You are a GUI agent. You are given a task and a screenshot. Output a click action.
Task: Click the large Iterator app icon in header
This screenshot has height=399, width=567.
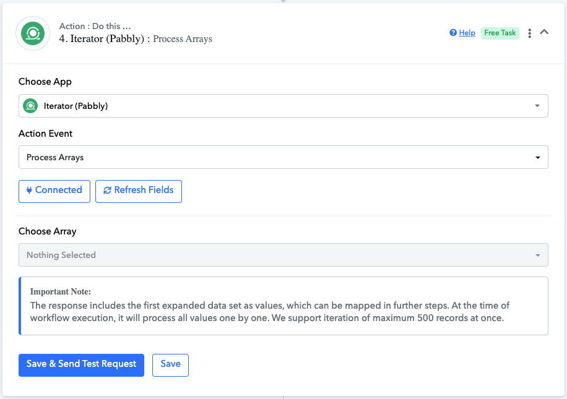[x=33, y=33]
